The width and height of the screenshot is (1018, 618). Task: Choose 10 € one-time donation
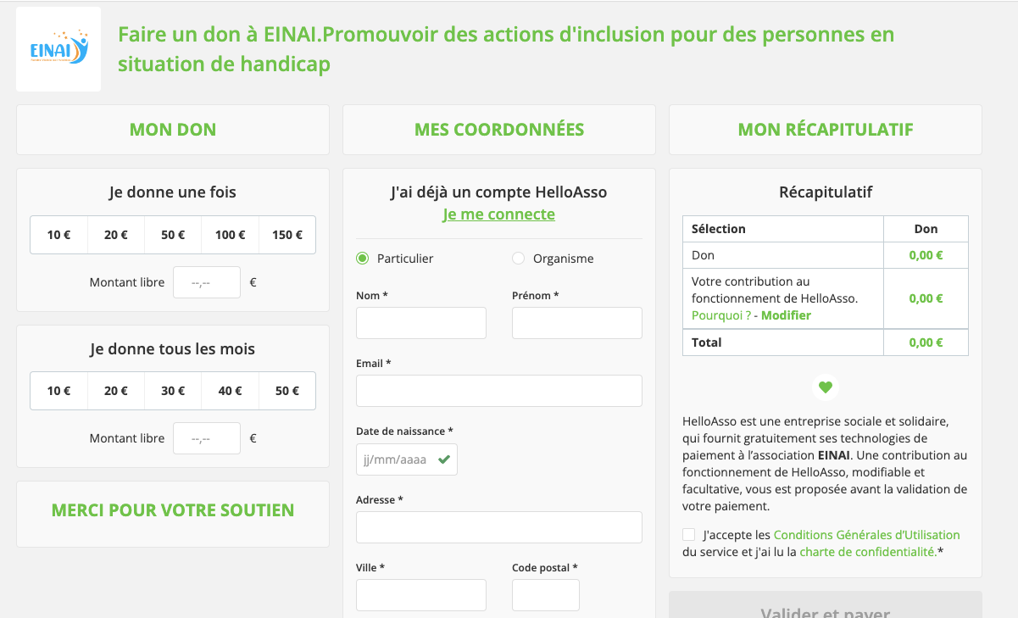pos(58,235)
